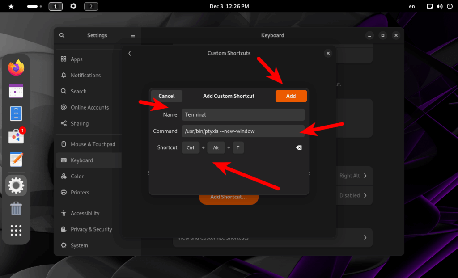458x278 pixels.
Task: Click the Privacy & Security hand icon
Action: (x=64, y=229)
